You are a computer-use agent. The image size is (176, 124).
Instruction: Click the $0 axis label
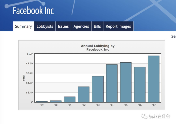pos(32,102)
